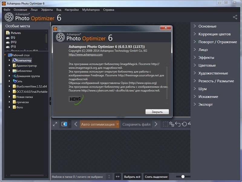
Task: Open the Файл menu
Action: pos(7,10)
